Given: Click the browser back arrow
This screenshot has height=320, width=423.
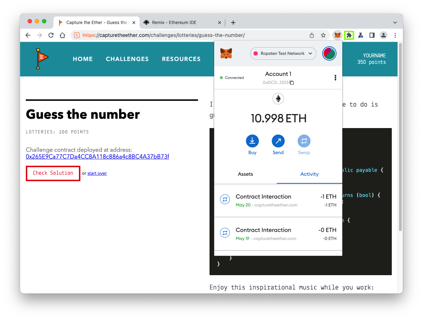Looking at the screenshot, I should point(28,36).
